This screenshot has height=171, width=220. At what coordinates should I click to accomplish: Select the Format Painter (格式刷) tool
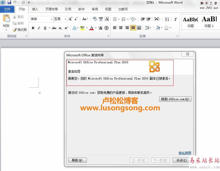20,30
